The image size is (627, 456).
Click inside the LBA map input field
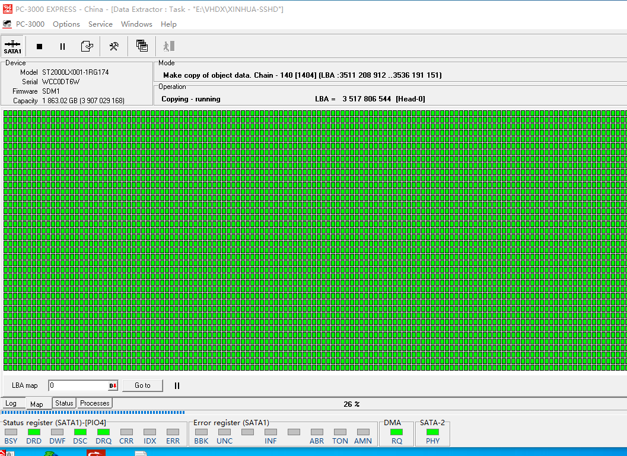coord(77,385)
